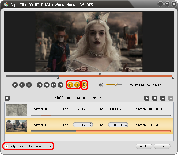This screenshot has height=155, width=178.
Task: Click the Segment 02 range bar
Action: (x=101, y=131)
